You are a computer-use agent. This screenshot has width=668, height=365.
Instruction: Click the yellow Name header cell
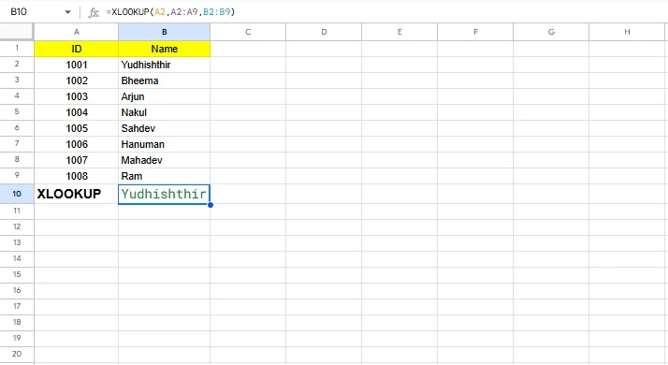click(164, 49)
